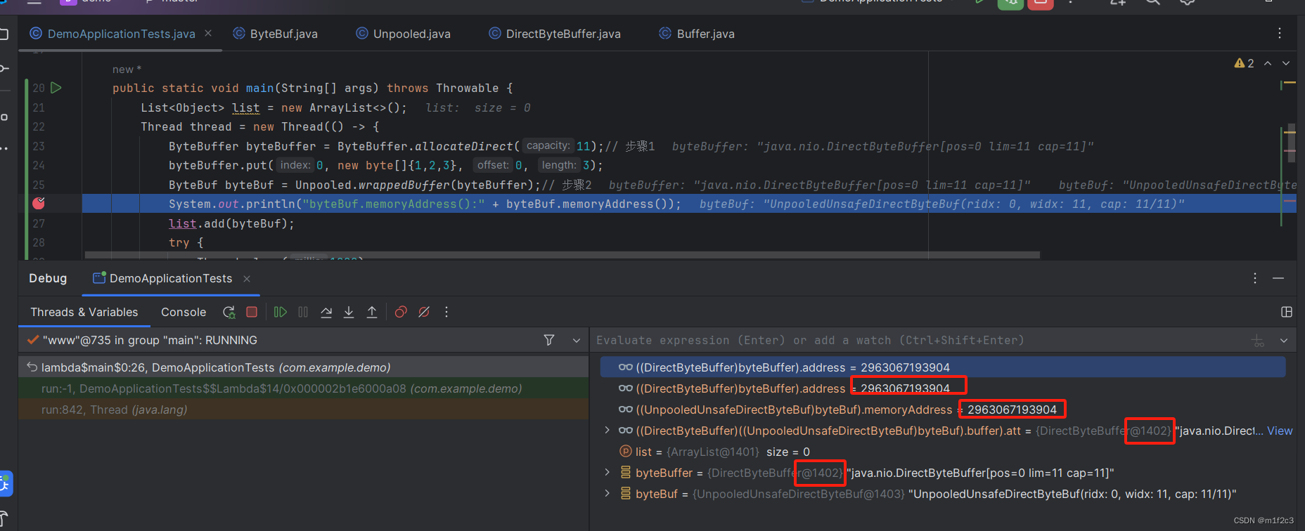This screenshot has height=531, width=1305.
Task: Open the editor tabs overflow menu
Action: coord(1280,33)
